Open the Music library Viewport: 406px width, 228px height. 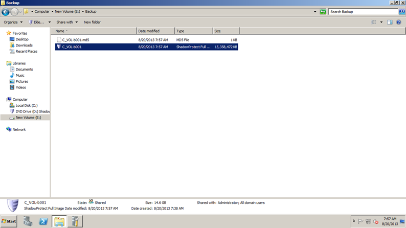coord(20,75)
